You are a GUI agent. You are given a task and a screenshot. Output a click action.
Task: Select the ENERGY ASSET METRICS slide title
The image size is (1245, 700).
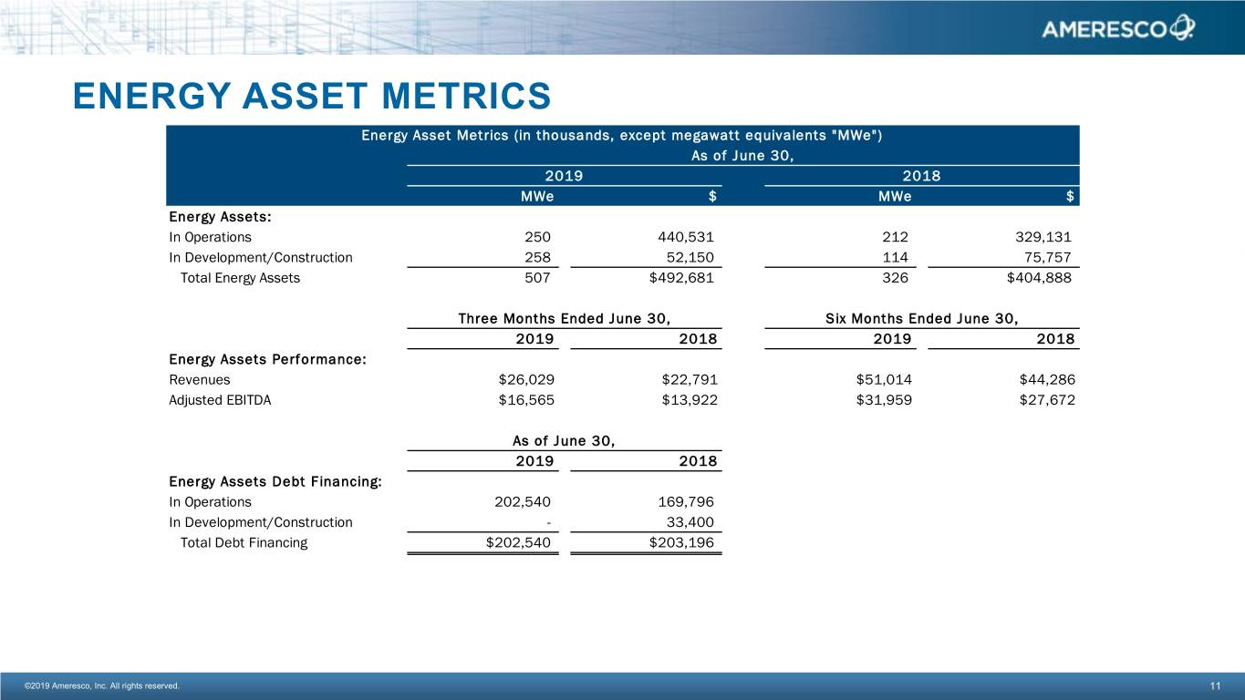pos(312,97)
